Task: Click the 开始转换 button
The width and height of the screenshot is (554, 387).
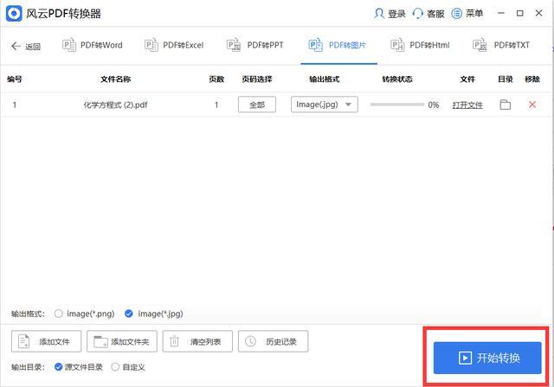Action: point(487,358)
